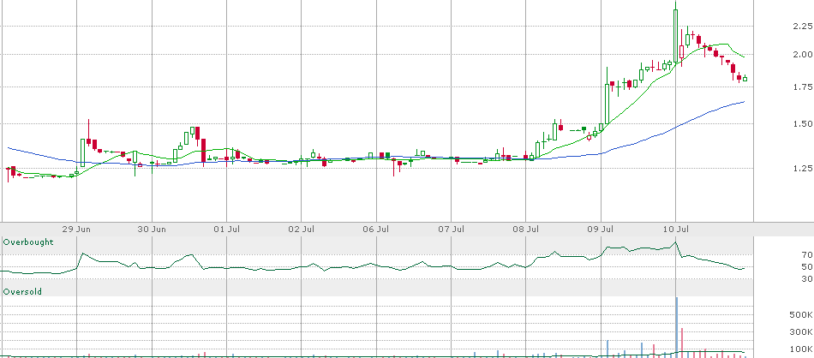Click the Overbought label in RSI panel
Image resolution: width=814 pixels, height=358 pixels.
tap(28, 242)
